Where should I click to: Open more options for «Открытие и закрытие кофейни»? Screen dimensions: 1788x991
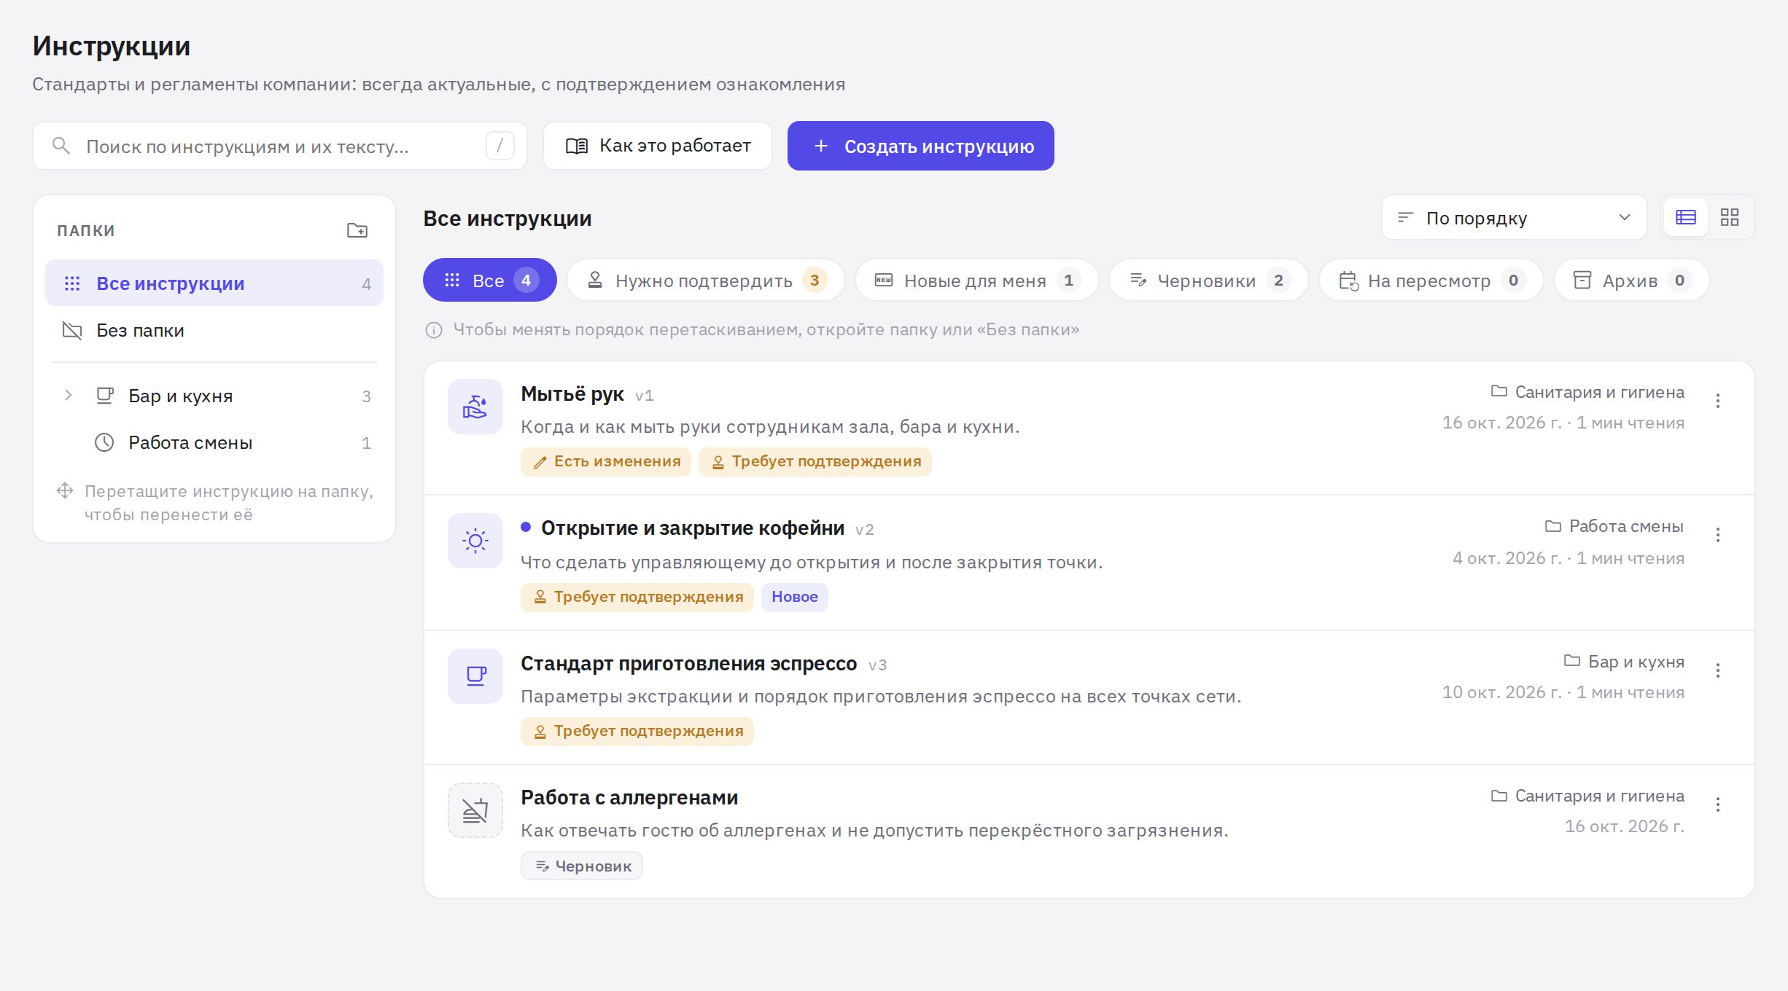pos(1718,535)
